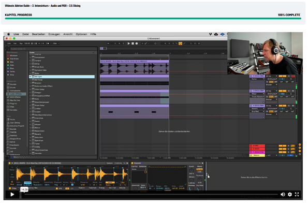The image size is (308, 207).
Task: Select the Samples category in browser
Action: (12, 110)
